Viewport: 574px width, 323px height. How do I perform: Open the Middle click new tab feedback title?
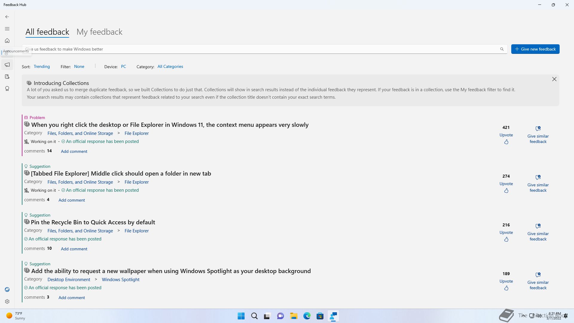click(121, 173)
